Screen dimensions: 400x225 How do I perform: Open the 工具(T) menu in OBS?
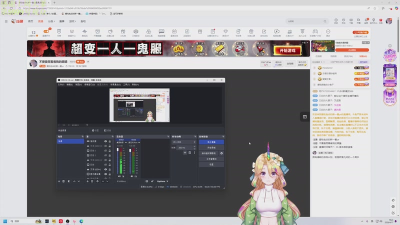tap(126, 84)
